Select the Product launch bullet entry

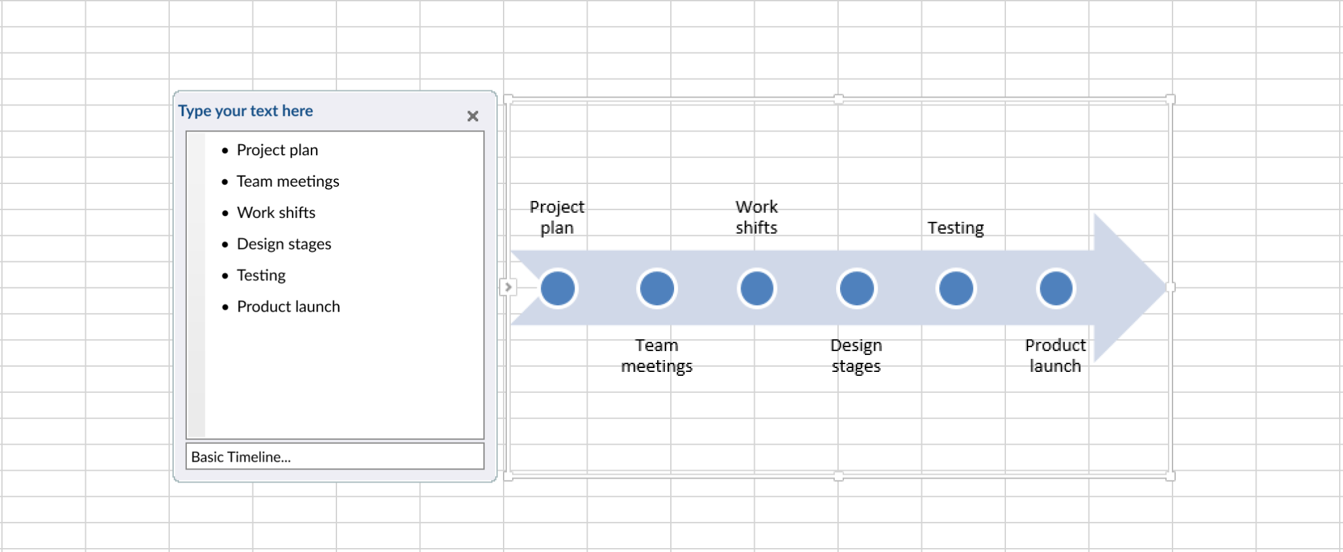point(289,306)
